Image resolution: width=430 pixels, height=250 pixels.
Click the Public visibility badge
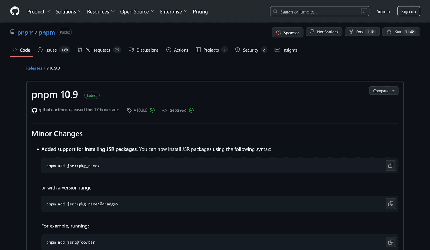click(65, 32)
